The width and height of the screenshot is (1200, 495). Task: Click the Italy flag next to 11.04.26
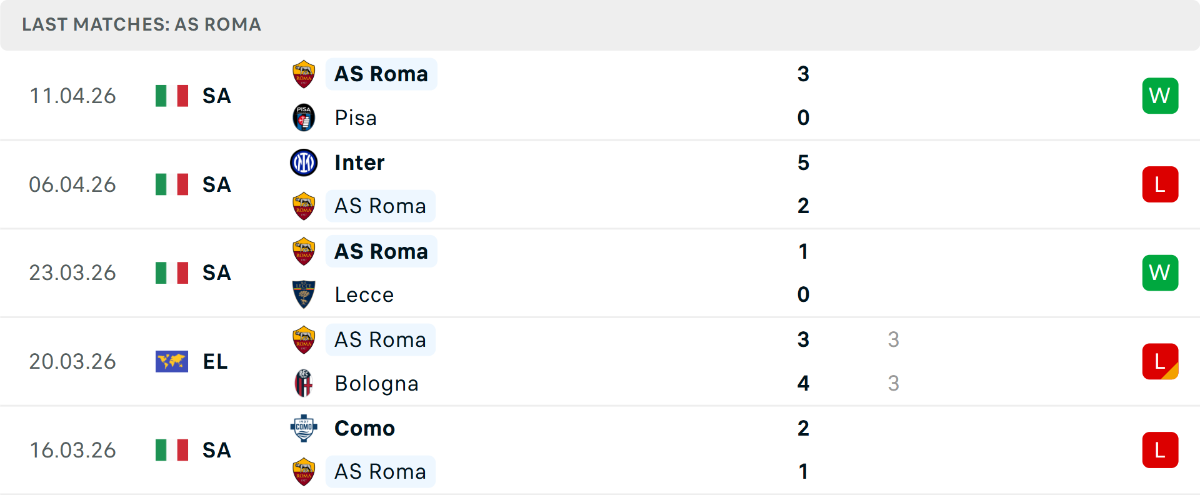tap(172, 96)
